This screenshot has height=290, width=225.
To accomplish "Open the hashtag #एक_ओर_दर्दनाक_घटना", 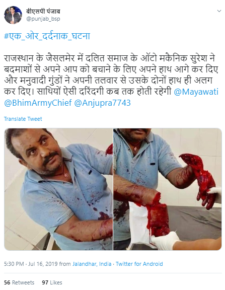I will click(47, 36).
